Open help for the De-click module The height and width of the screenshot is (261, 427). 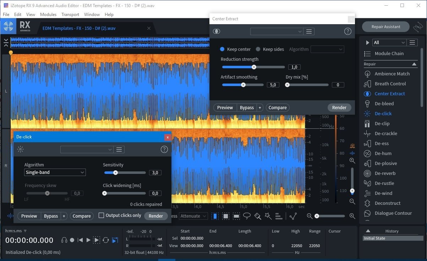[164, 149]
